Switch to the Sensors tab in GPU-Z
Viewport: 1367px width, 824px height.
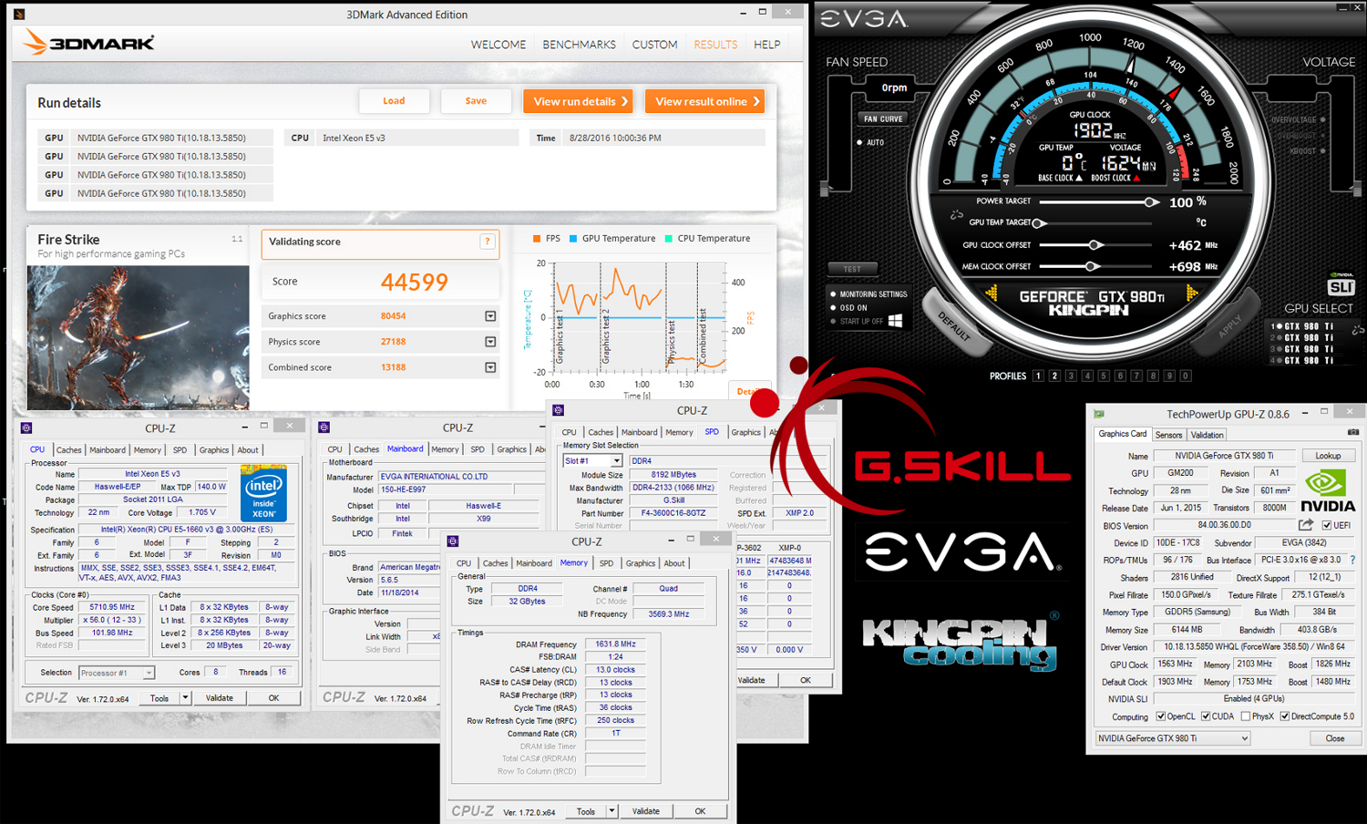1168,435
